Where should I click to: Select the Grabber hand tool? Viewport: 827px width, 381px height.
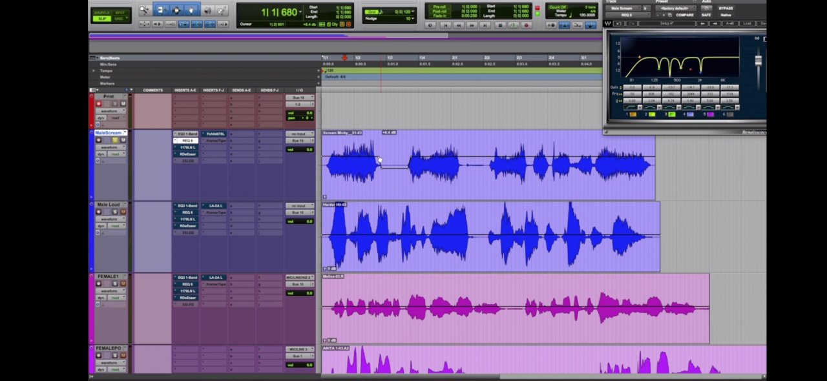click(192, 10)
